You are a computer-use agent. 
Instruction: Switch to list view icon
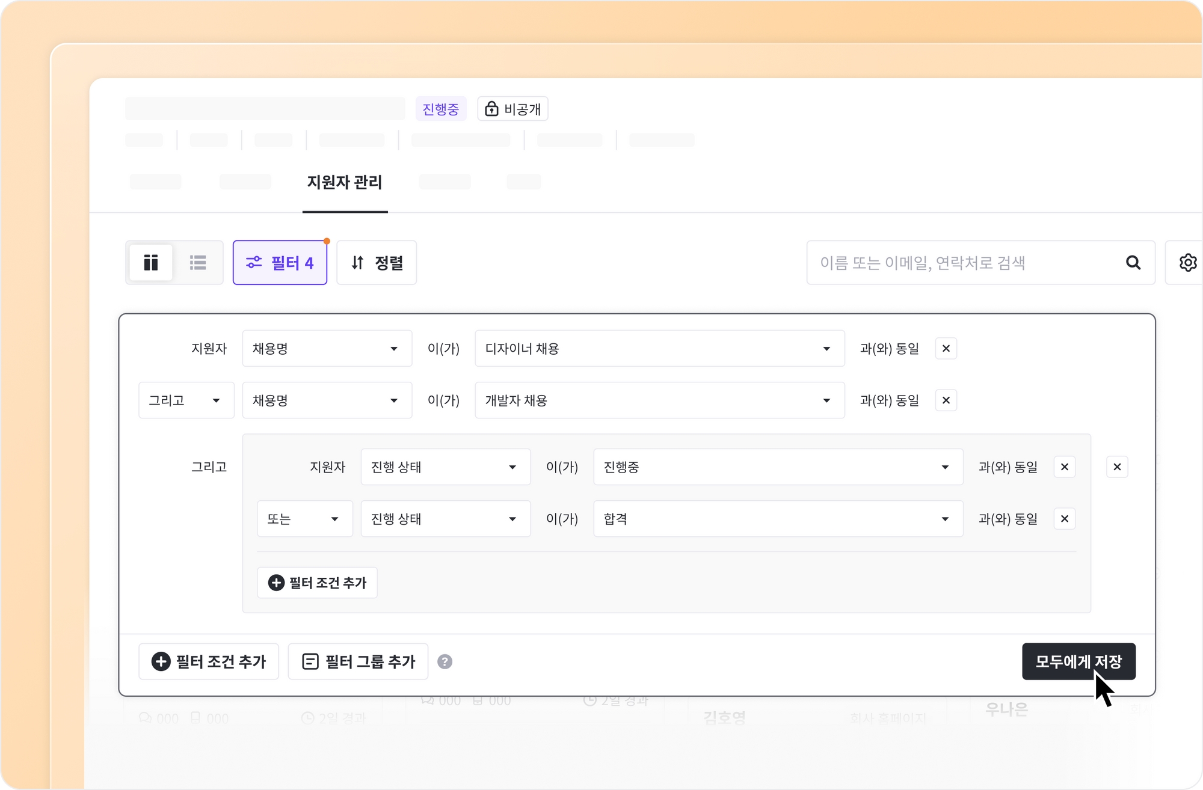[198, 263]
